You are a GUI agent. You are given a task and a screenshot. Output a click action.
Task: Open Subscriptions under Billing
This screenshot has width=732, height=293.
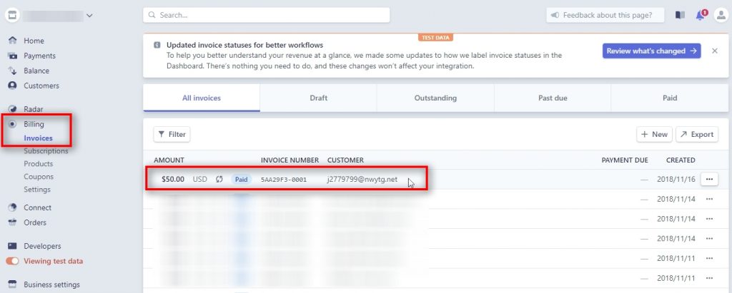(x=46, y=151)
